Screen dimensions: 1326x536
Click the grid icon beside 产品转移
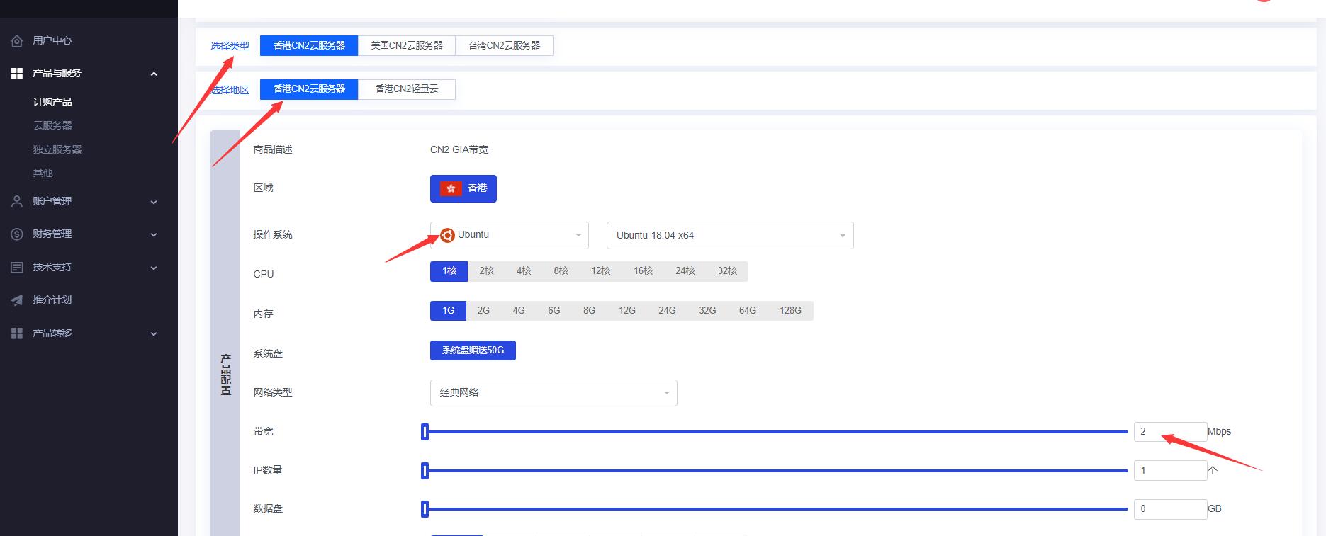[x=17, y=333]
